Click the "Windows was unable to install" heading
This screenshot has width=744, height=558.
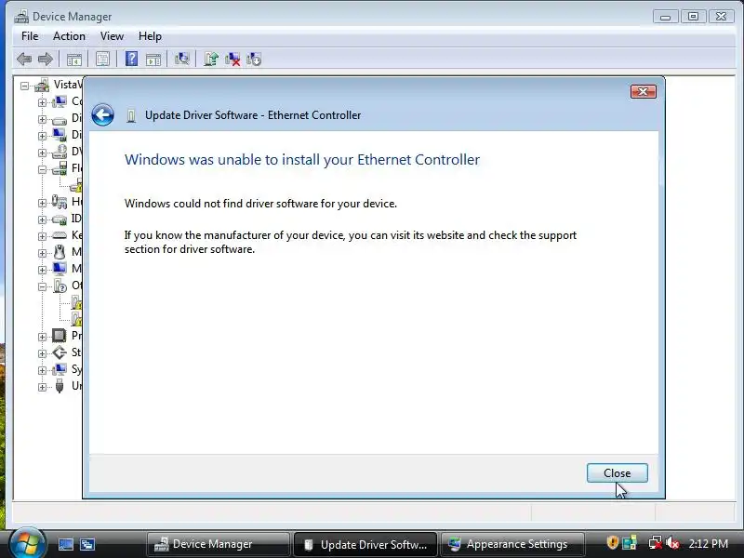click(x=302, y=160)
